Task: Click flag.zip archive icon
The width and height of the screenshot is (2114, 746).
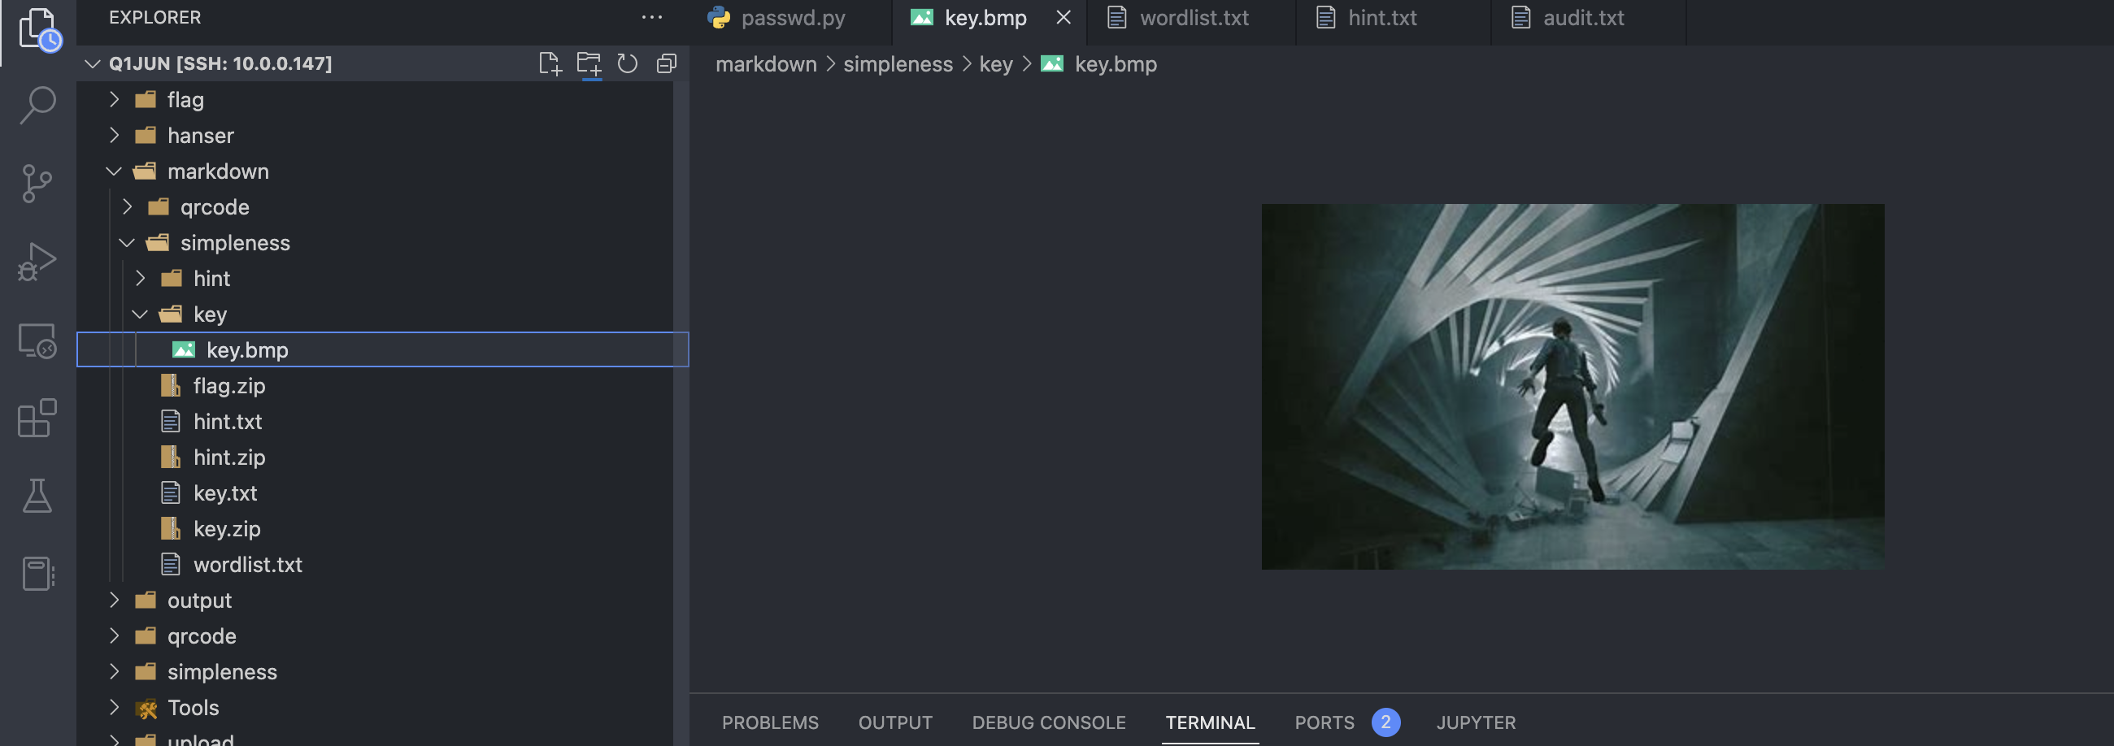Action: (x=171, y=385)
